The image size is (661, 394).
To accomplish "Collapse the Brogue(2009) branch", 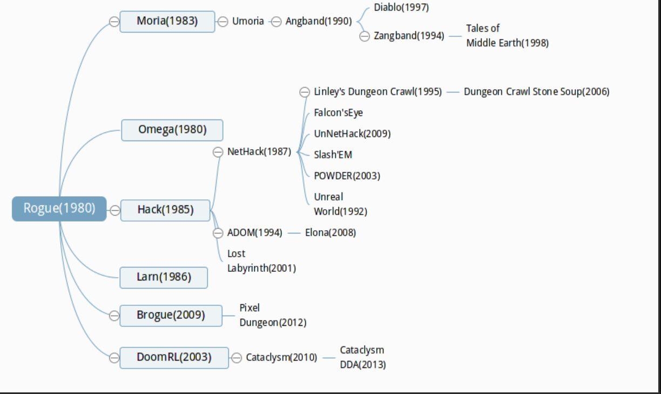I will [x=114, y=316].
